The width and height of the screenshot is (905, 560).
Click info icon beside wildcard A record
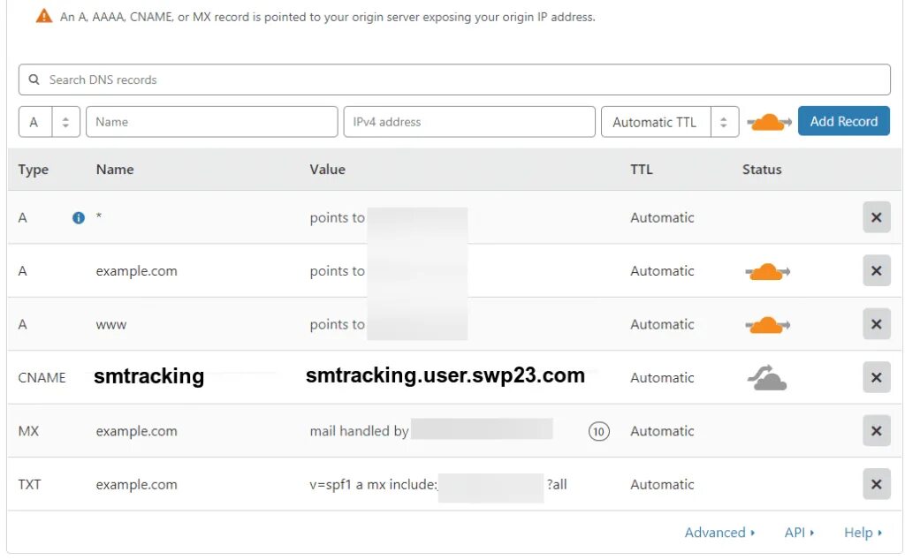point(79,217)
